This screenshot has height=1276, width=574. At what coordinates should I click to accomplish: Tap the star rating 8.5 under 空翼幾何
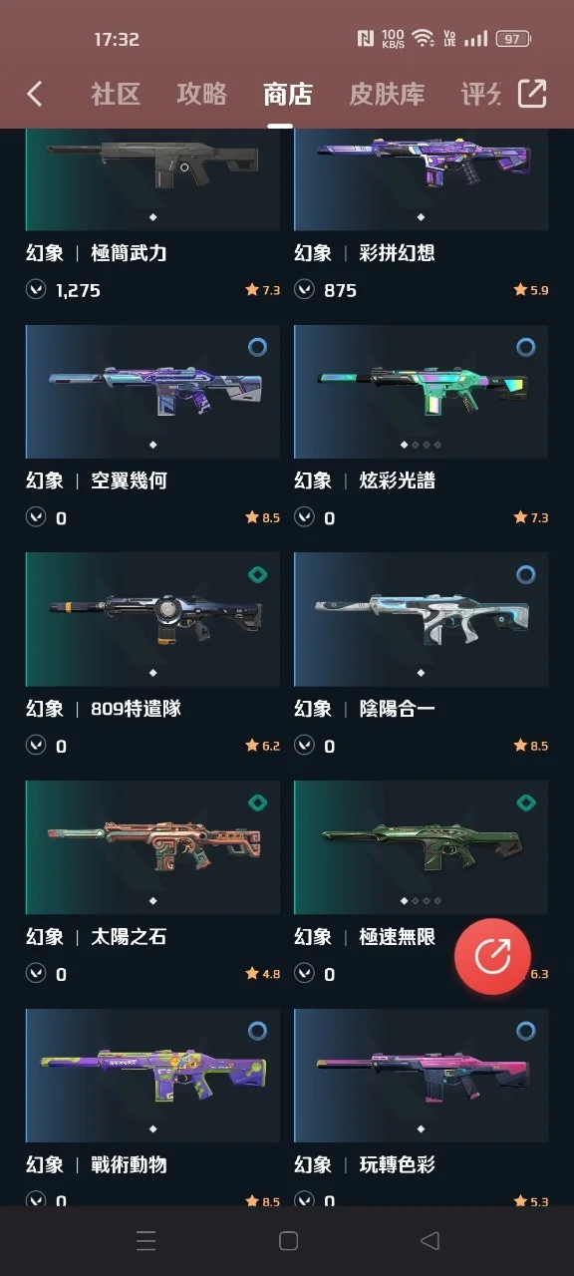coord(263,518)
